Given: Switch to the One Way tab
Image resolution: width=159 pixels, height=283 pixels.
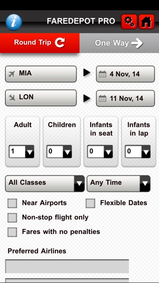Looking at the screenshot, I should 119,43.
